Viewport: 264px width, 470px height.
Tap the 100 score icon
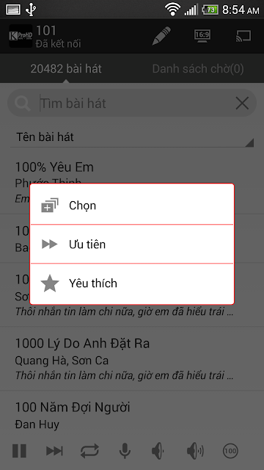point(230,450)
